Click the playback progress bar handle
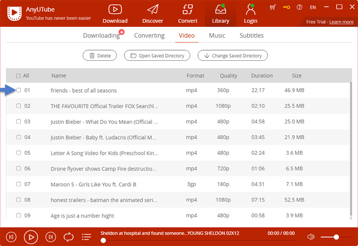The height and width of the screenshot is (246, 358). pos(103,240)
